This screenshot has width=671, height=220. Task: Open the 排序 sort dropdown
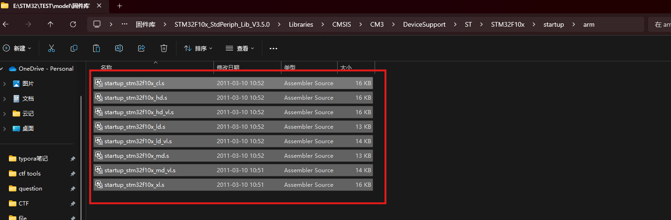(x=198, y=48)
